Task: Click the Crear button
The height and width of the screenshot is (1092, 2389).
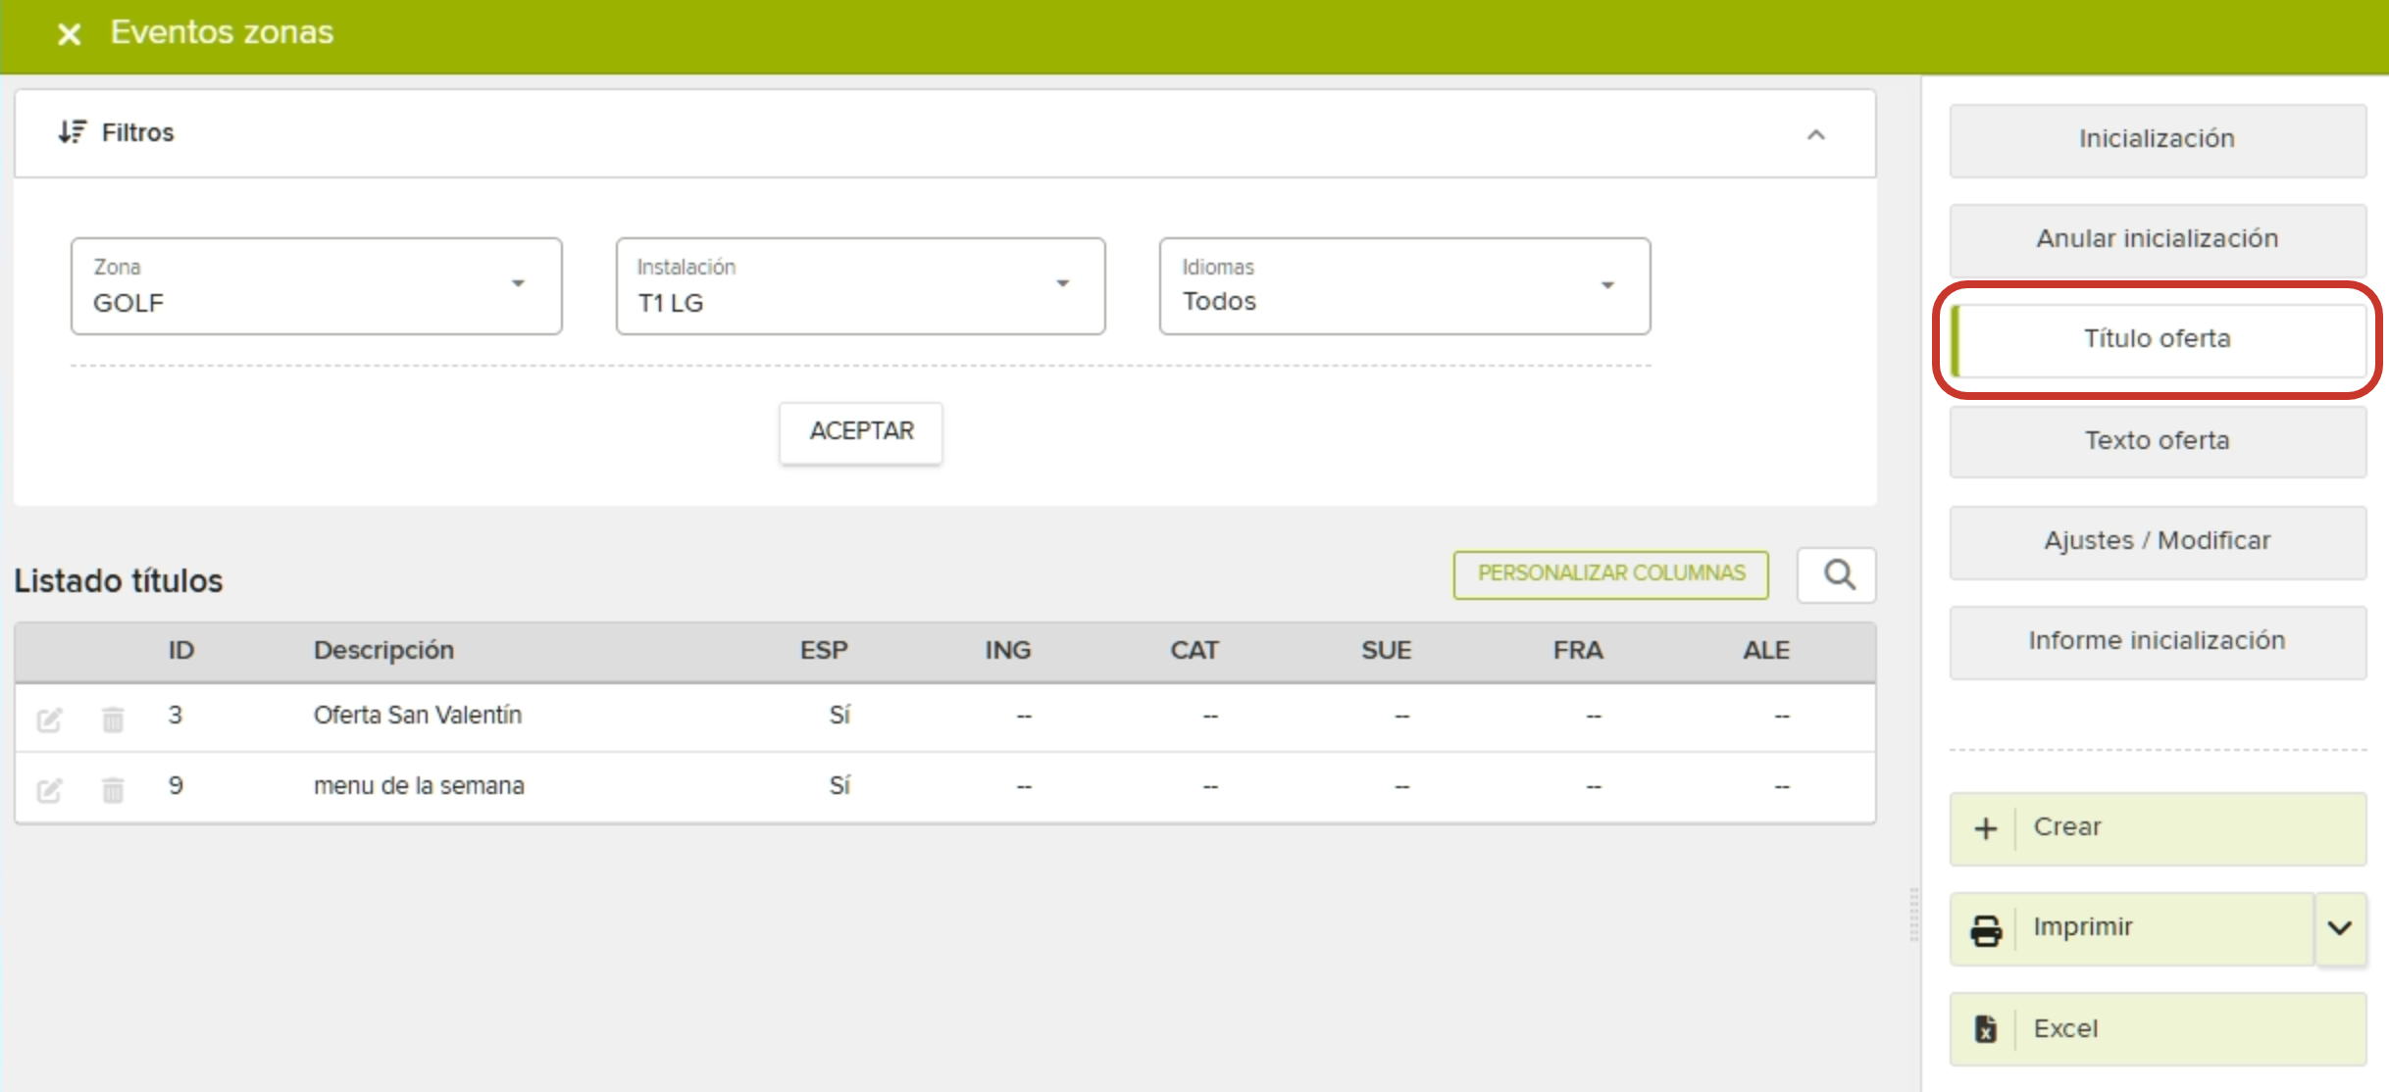Action: point(2158,828)
